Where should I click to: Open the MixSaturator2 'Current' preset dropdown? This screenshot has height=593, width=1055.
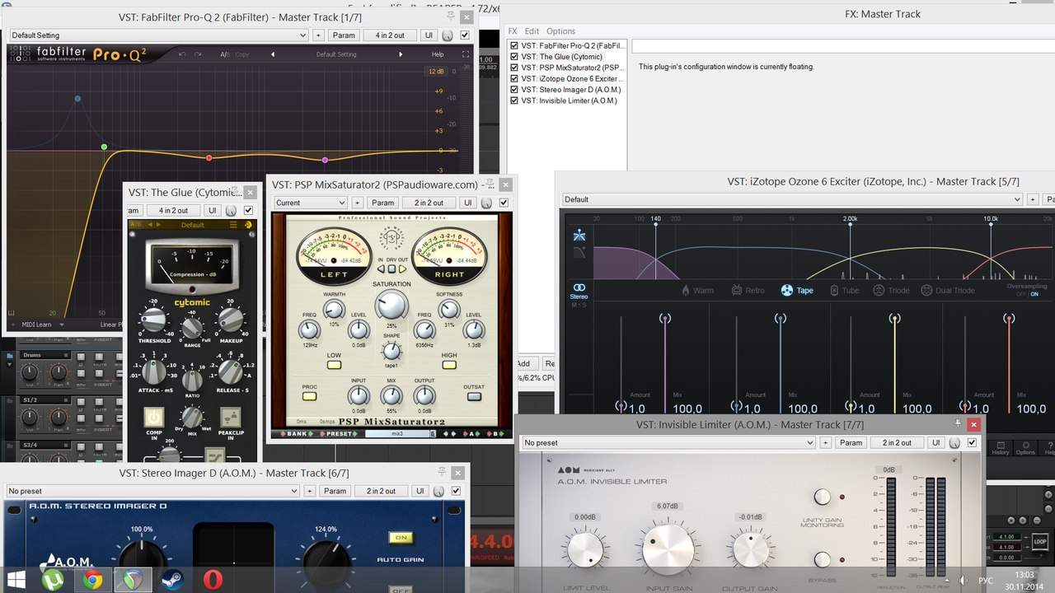310,203
